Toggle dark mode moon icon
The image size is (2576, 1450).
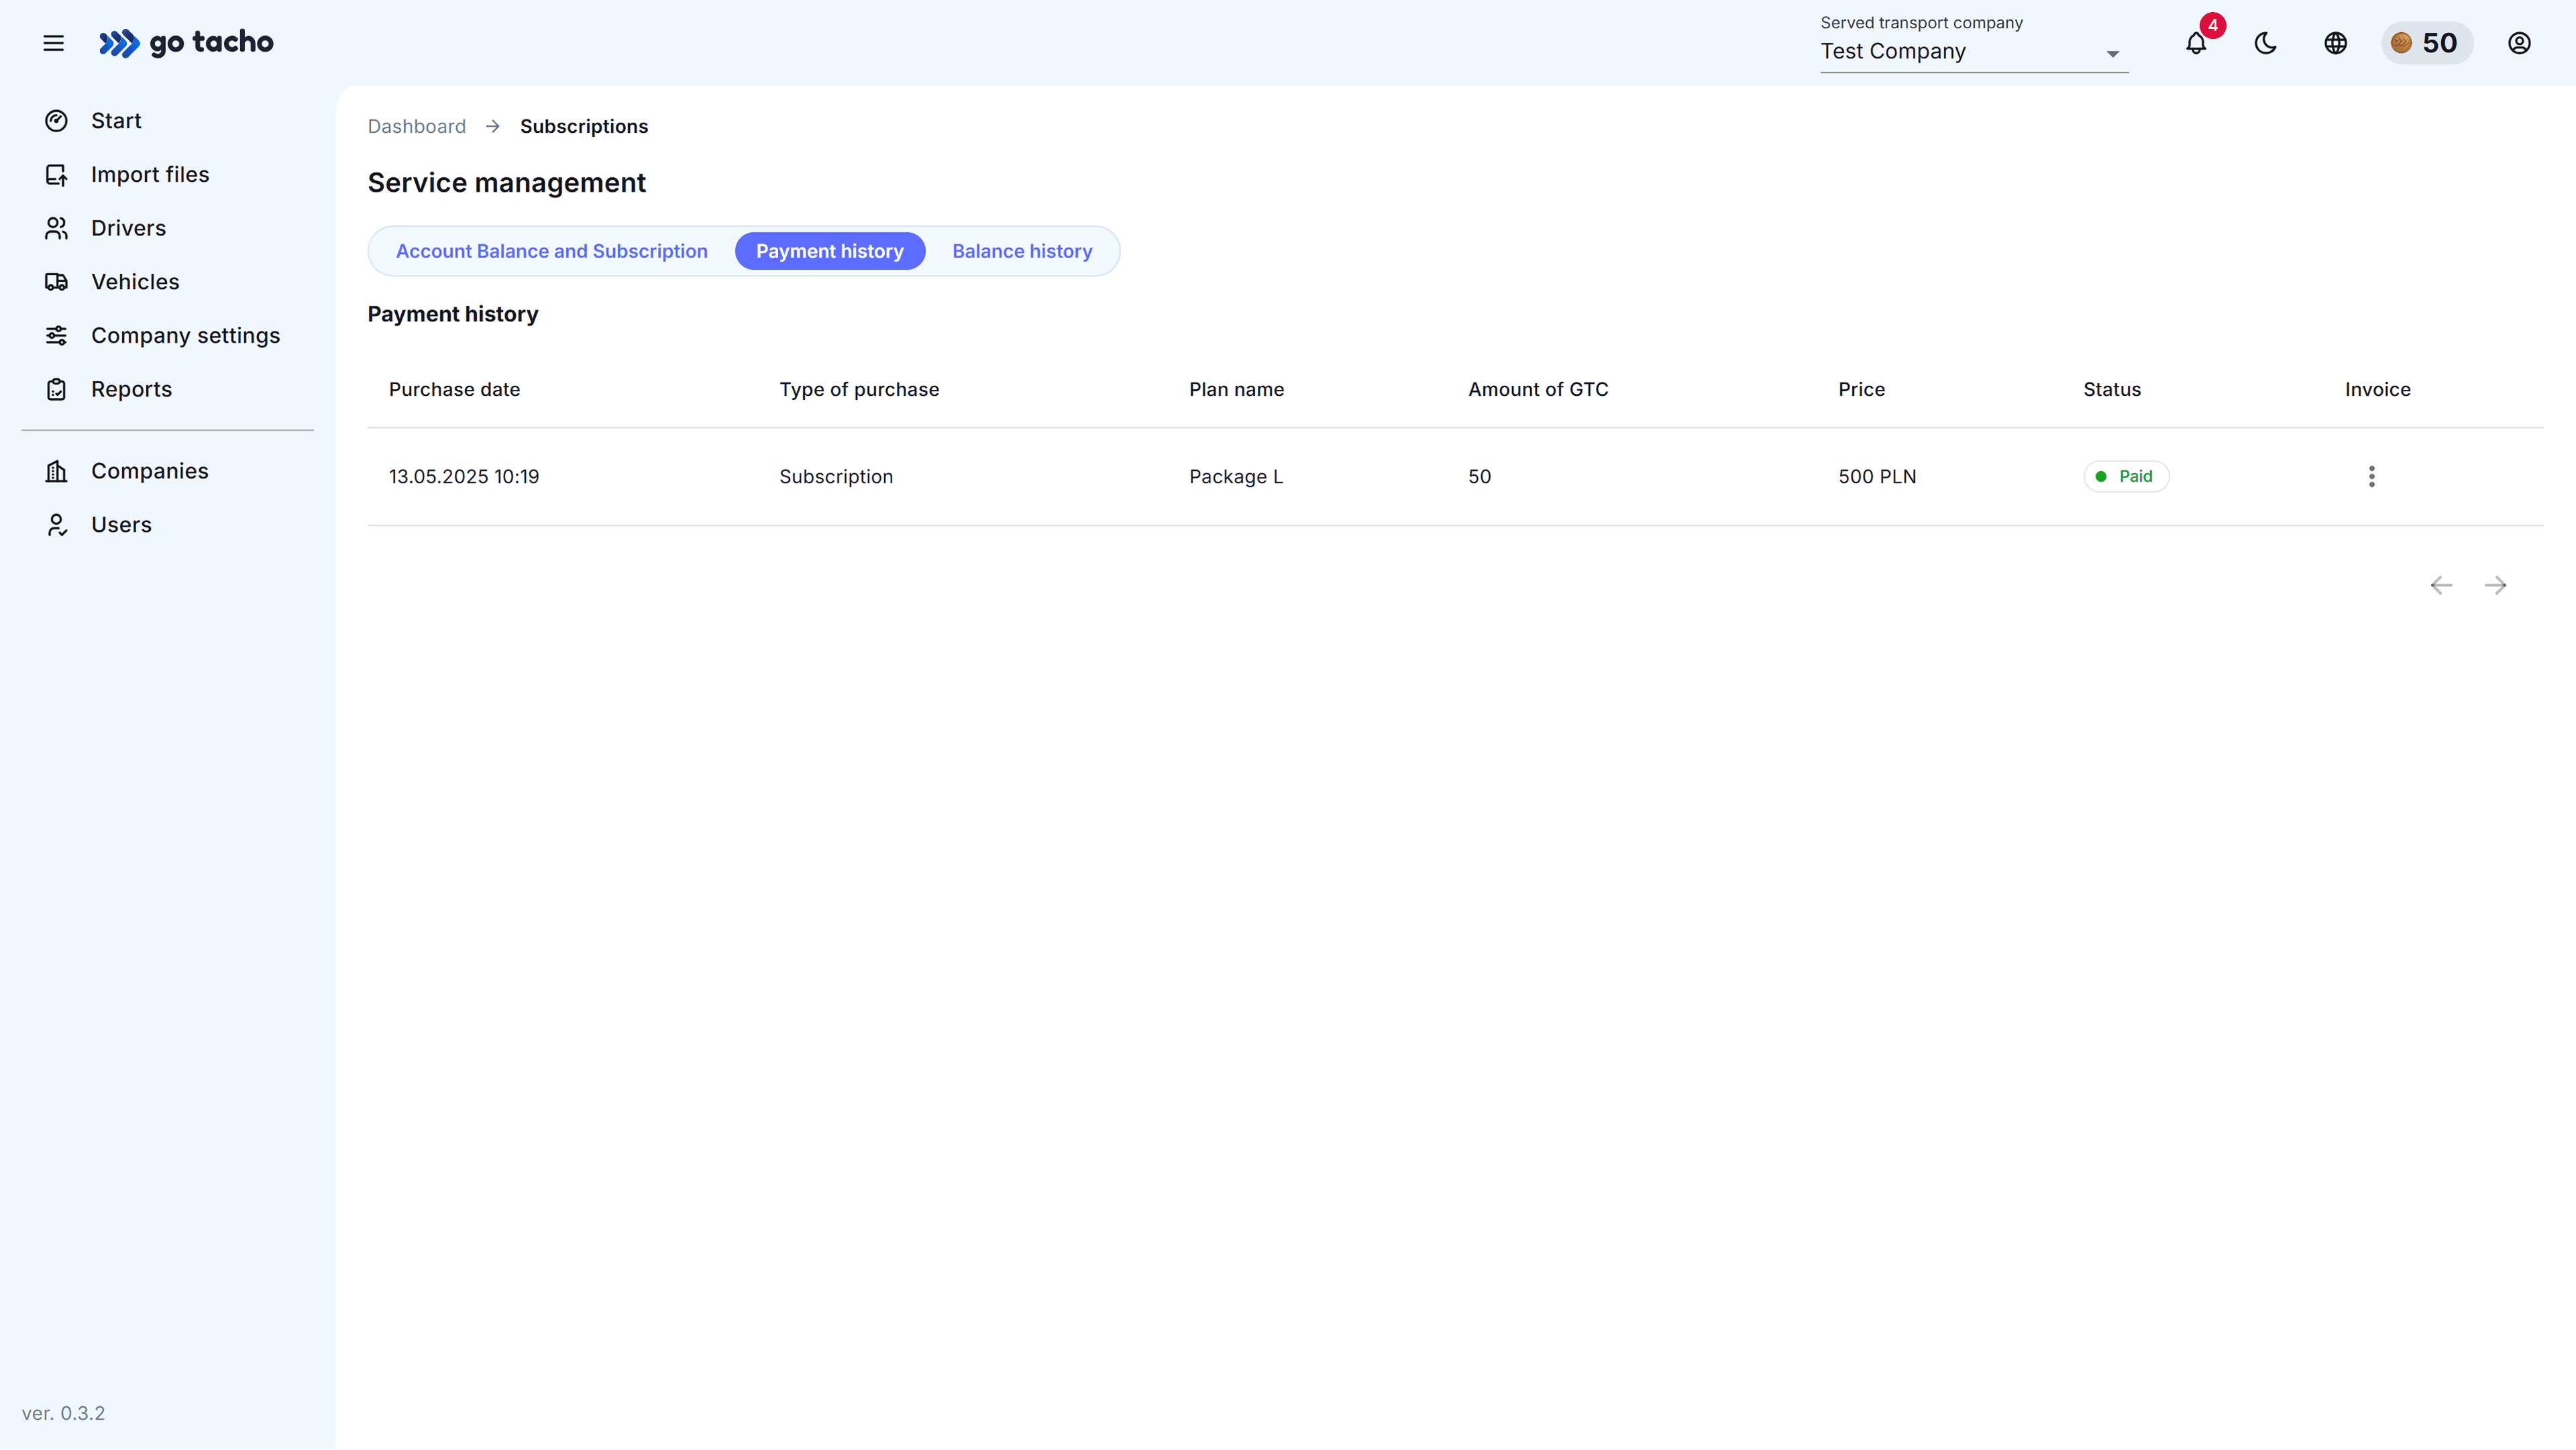pyautogui.click(x=2266, y=43)
